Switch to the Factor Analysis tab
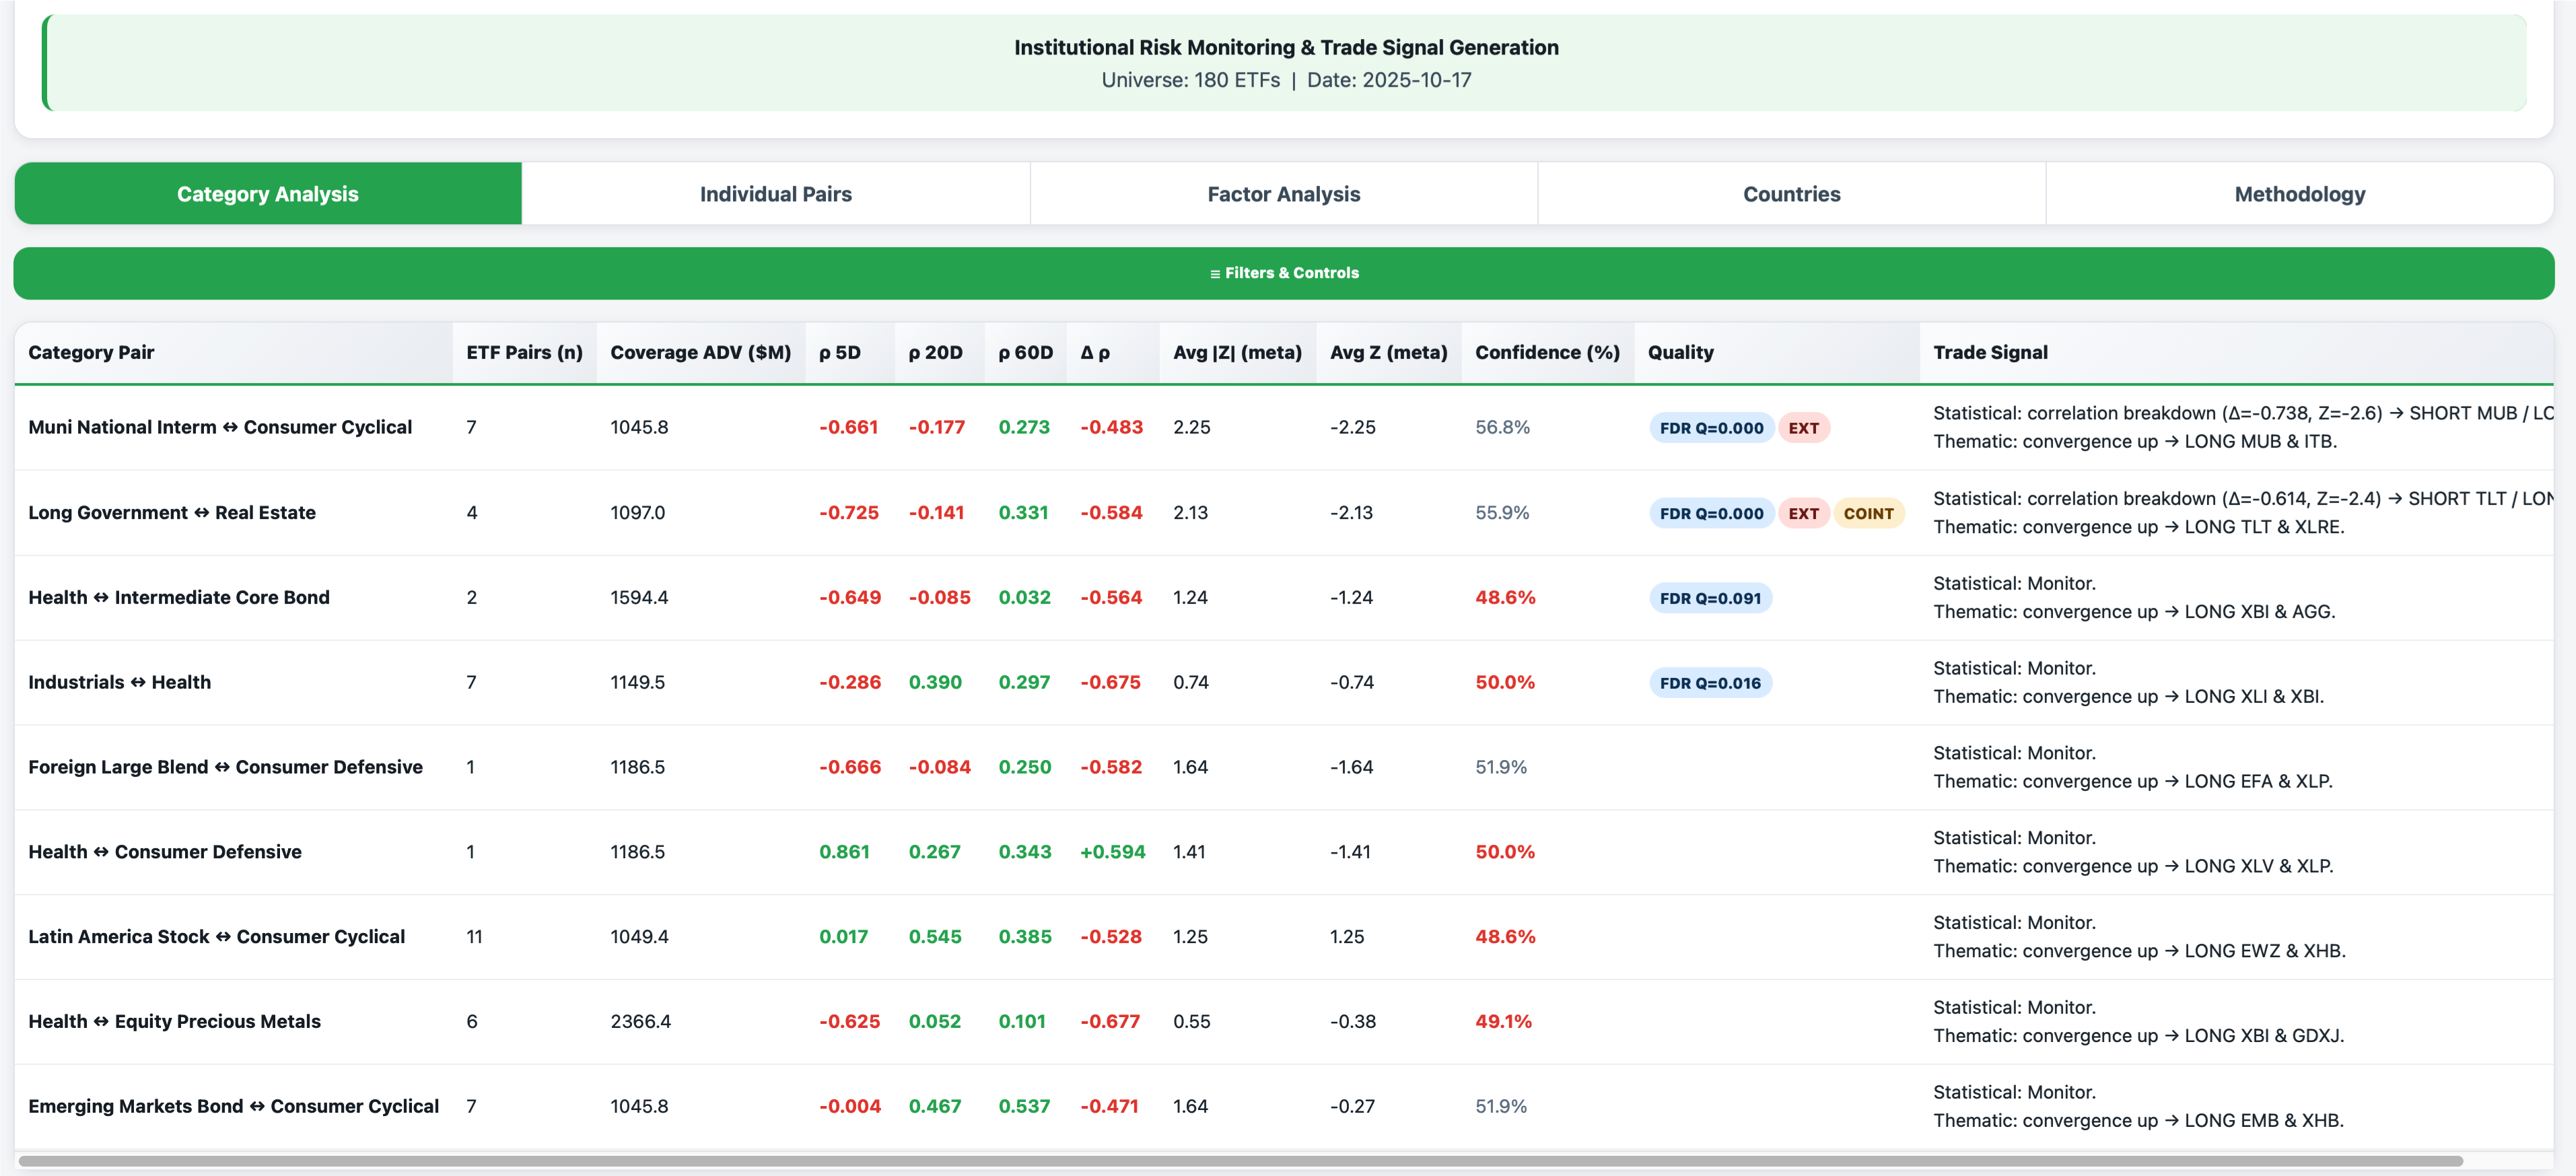The width and height of the screenshot is (2576, 1176). tap(1283, 194)
